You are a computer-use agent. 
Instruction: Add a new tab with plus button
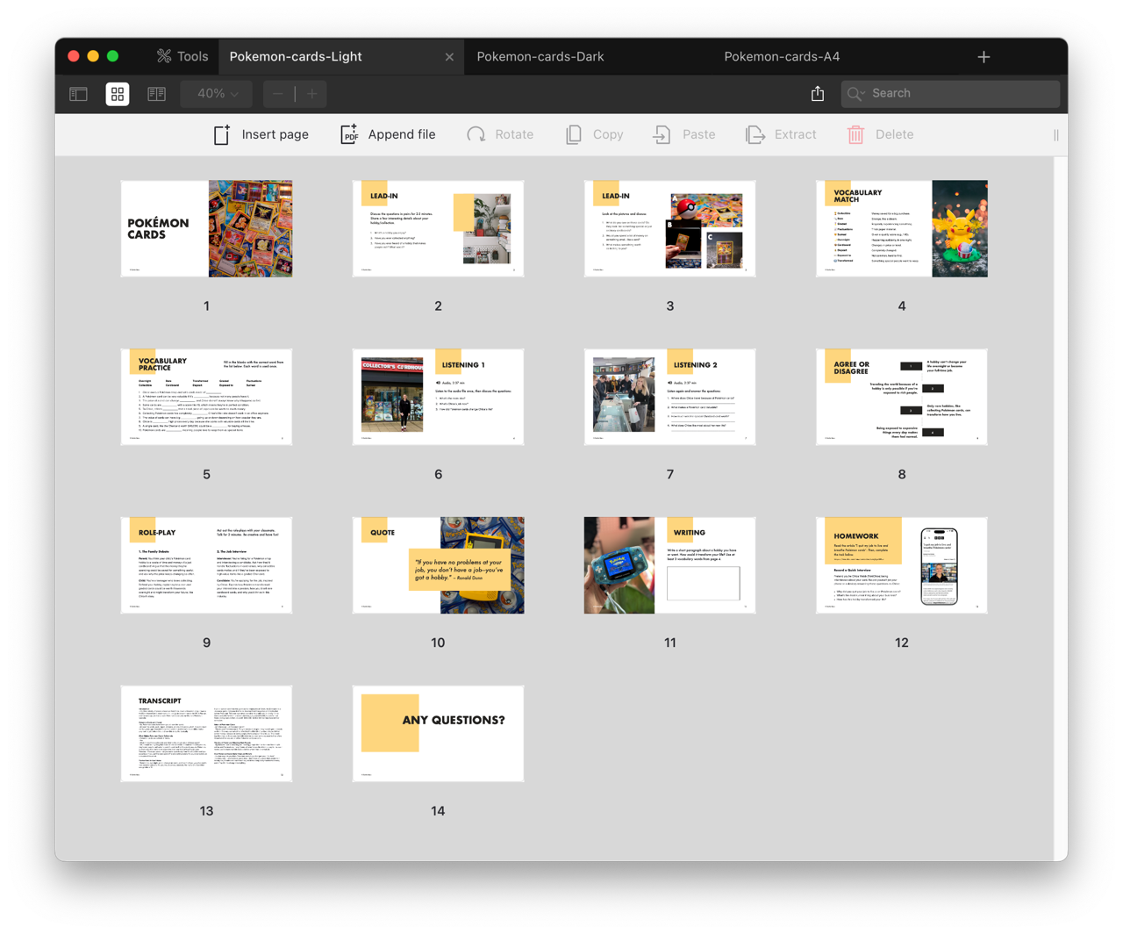[x=984, y=57]
